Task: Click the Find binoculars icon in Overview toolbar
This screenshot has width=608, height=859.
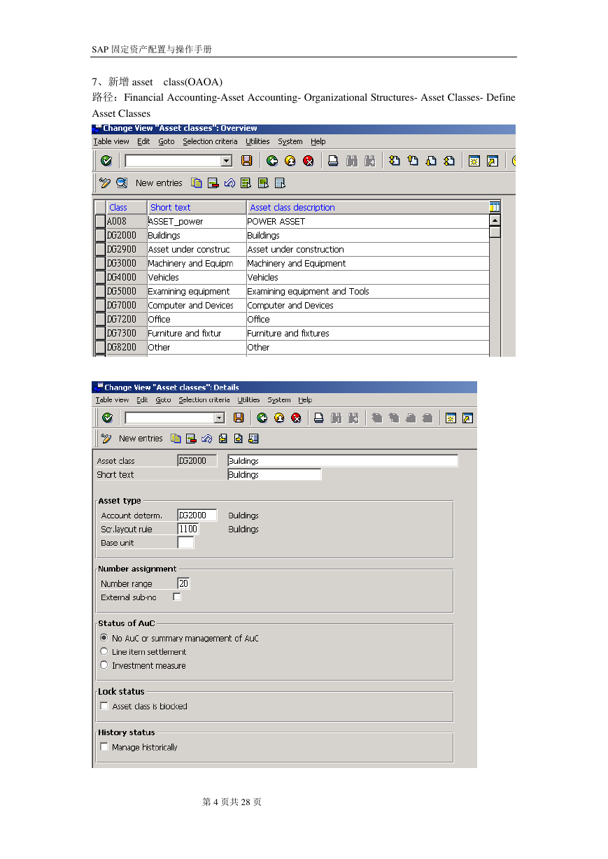Action: (352, 161)
